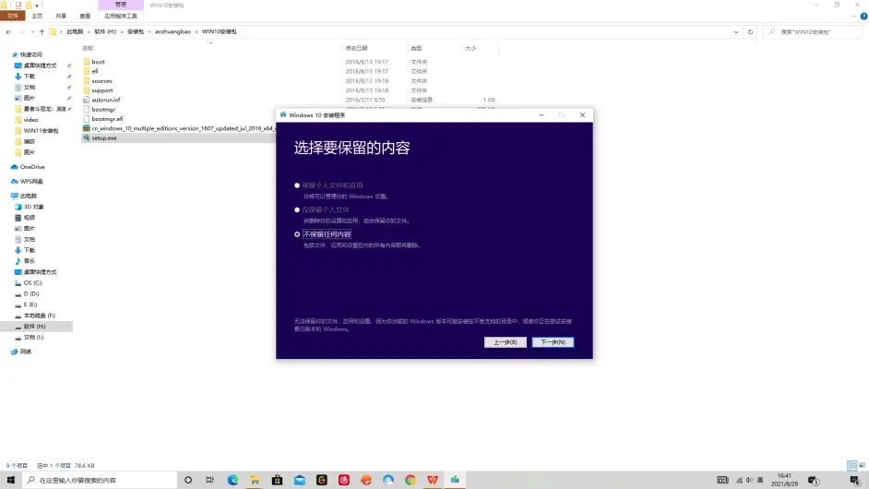
Task: Open Task View on the taskbar
Action: tap(209, 480)
